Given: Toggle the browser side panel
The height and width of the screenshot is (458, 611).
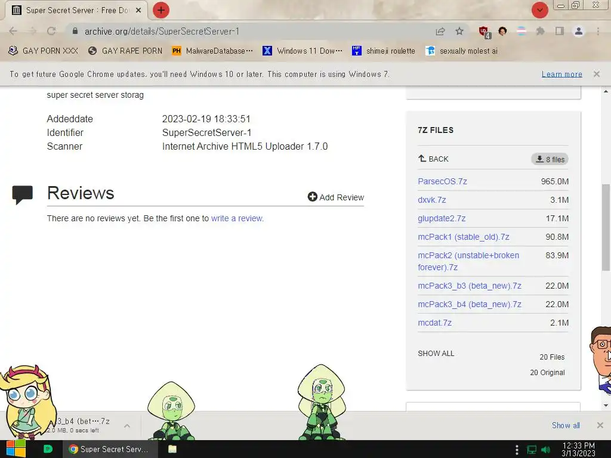Looking at the screenshot, I should coord(560,31).
